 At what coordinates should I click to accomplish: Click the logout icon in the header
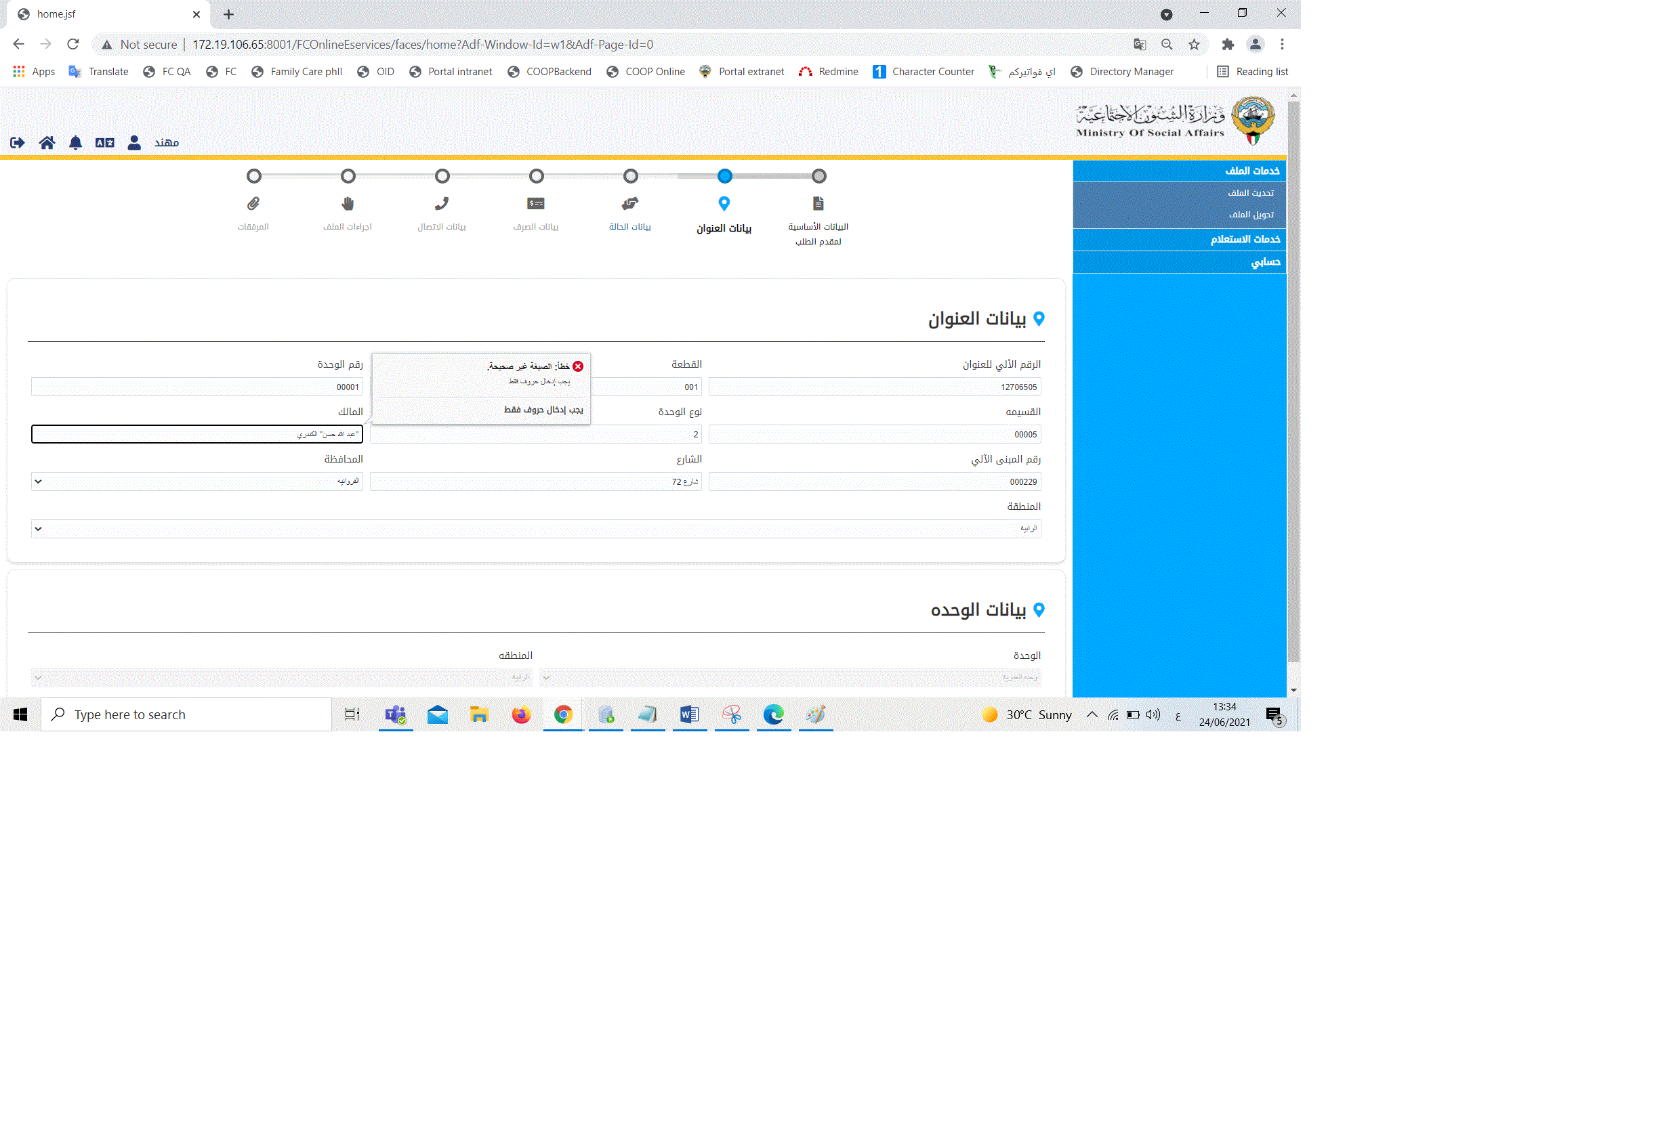click(x=18, y=142)
